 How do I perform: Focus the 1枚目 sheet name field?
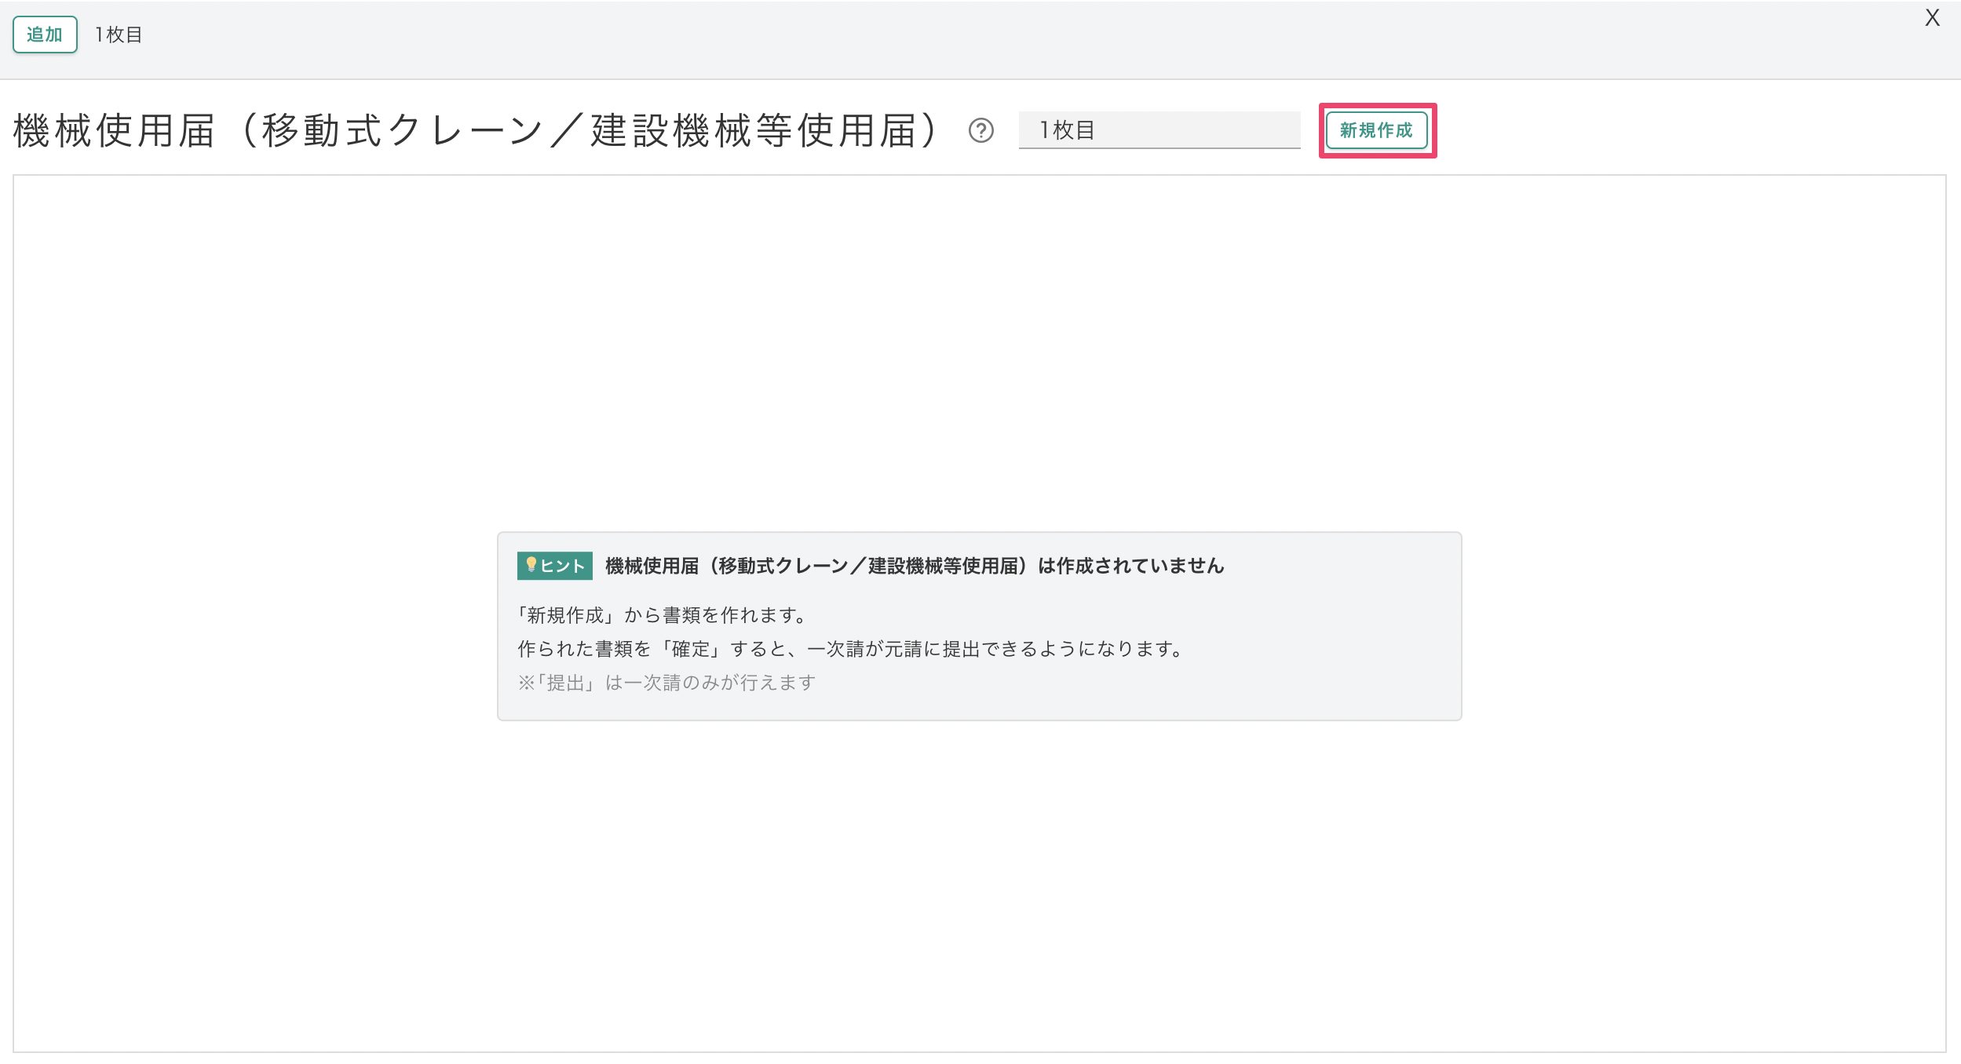[1159, 130]
